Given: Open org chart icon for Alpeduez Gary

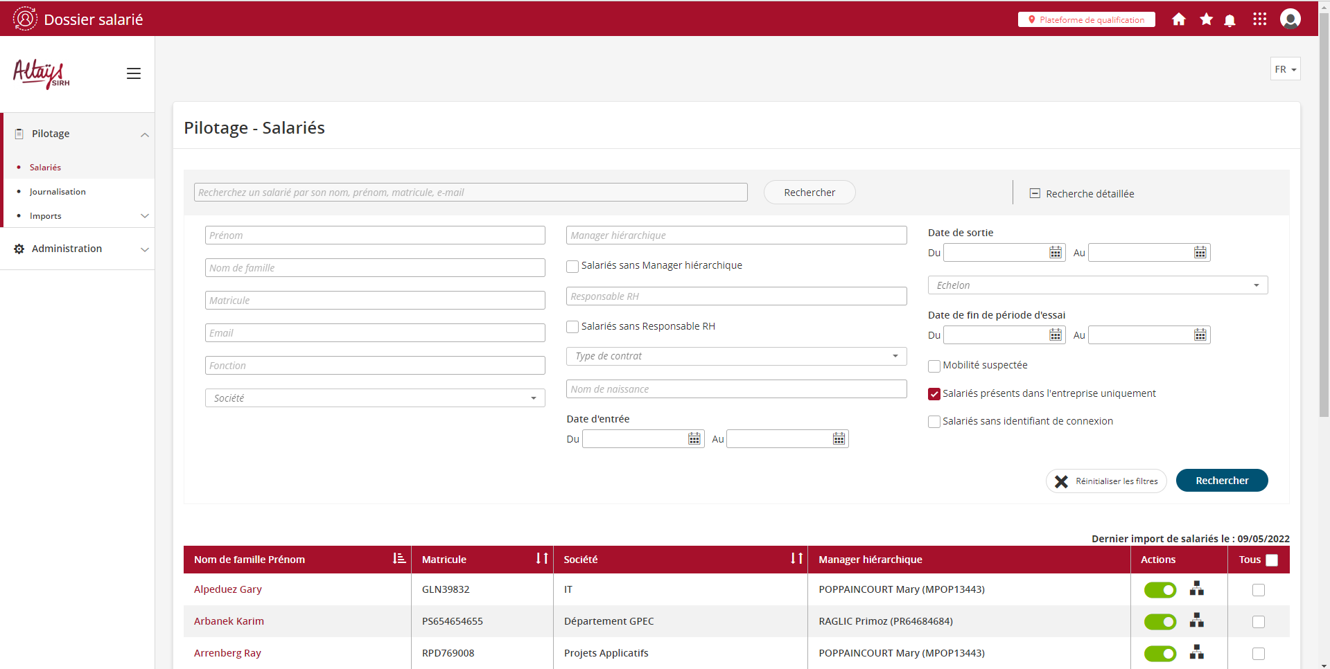Looking at the screenshot, I should tap(1196, 589).
